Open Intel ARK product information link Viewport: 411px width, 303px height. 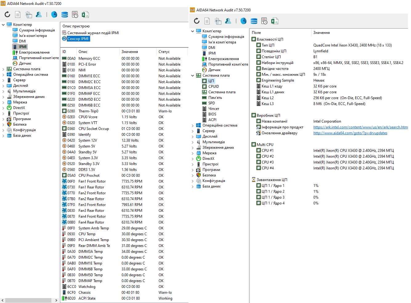[x=361, y=127]
